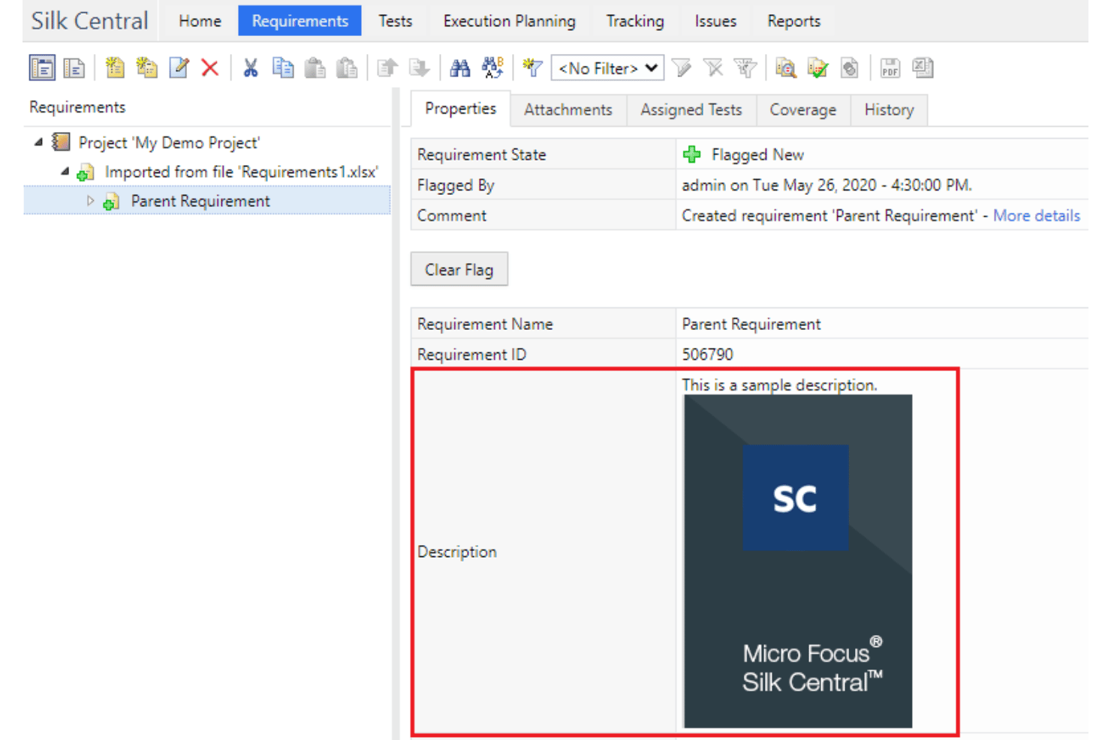Click Export to Excel icon
Image resolution: width=1111 pixels, height=740 pixels.
click(x=923, y=68)
